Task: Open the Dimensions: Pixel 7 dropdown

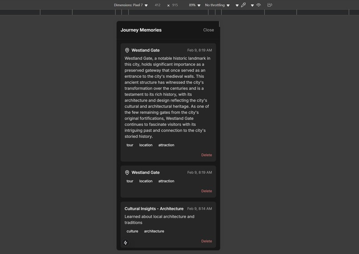Action: tap(131, 5)
